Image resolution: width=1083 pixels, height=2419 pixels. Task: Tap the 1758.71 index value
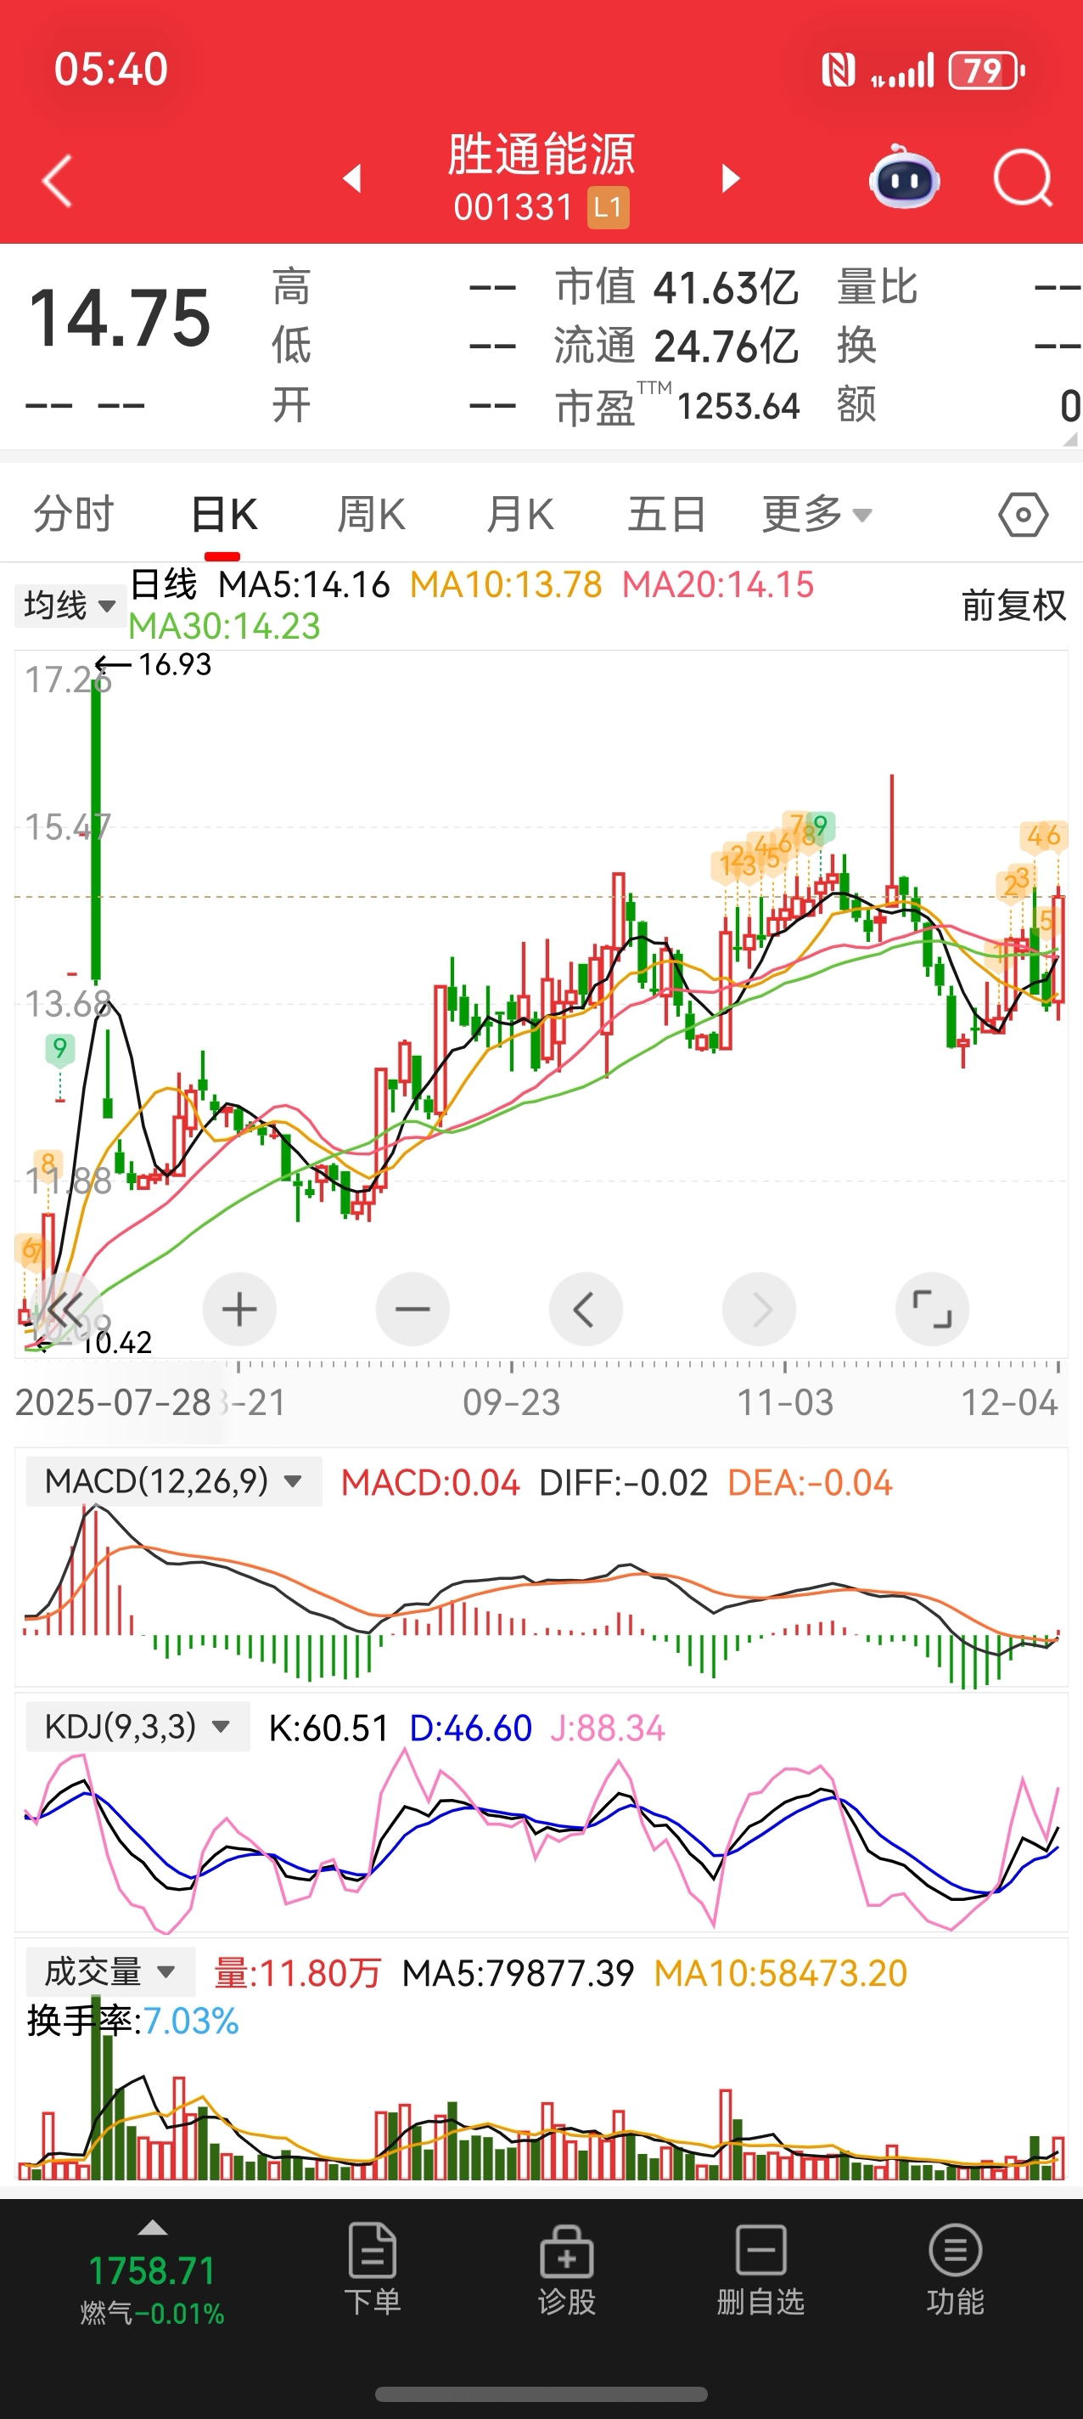(x=152, y=2270)
